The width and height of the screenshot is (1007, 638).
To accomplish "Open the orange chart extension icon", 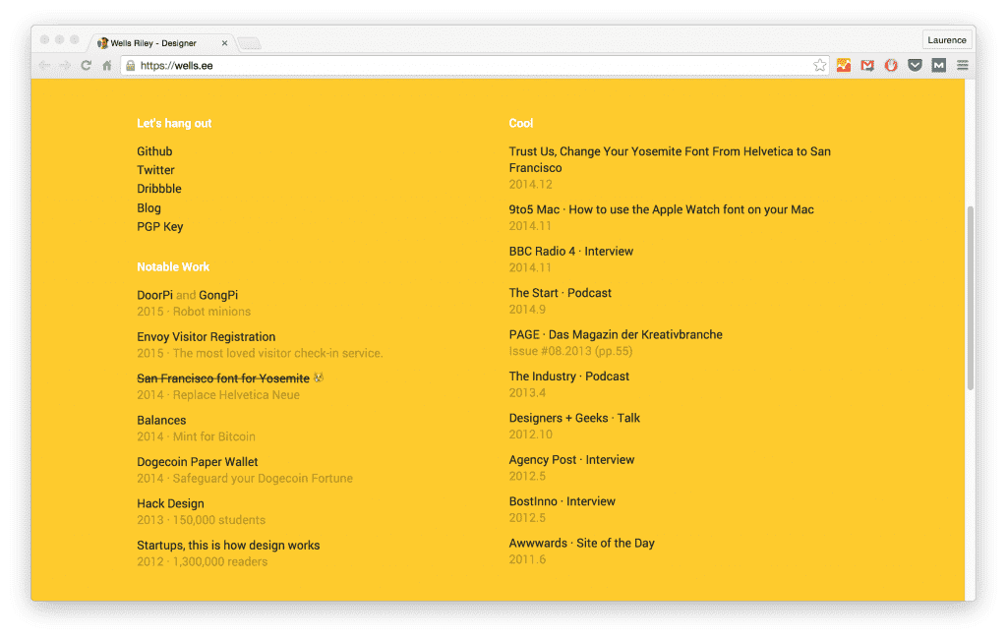I will coord(843,66).
